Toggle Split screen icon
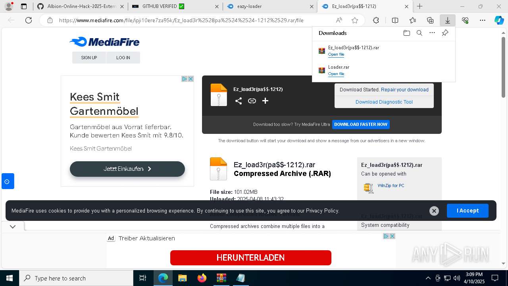 [395, 20]
